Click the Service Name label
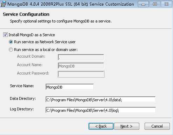The width and height of the screenshot is (173, 135). coord(22,86)
